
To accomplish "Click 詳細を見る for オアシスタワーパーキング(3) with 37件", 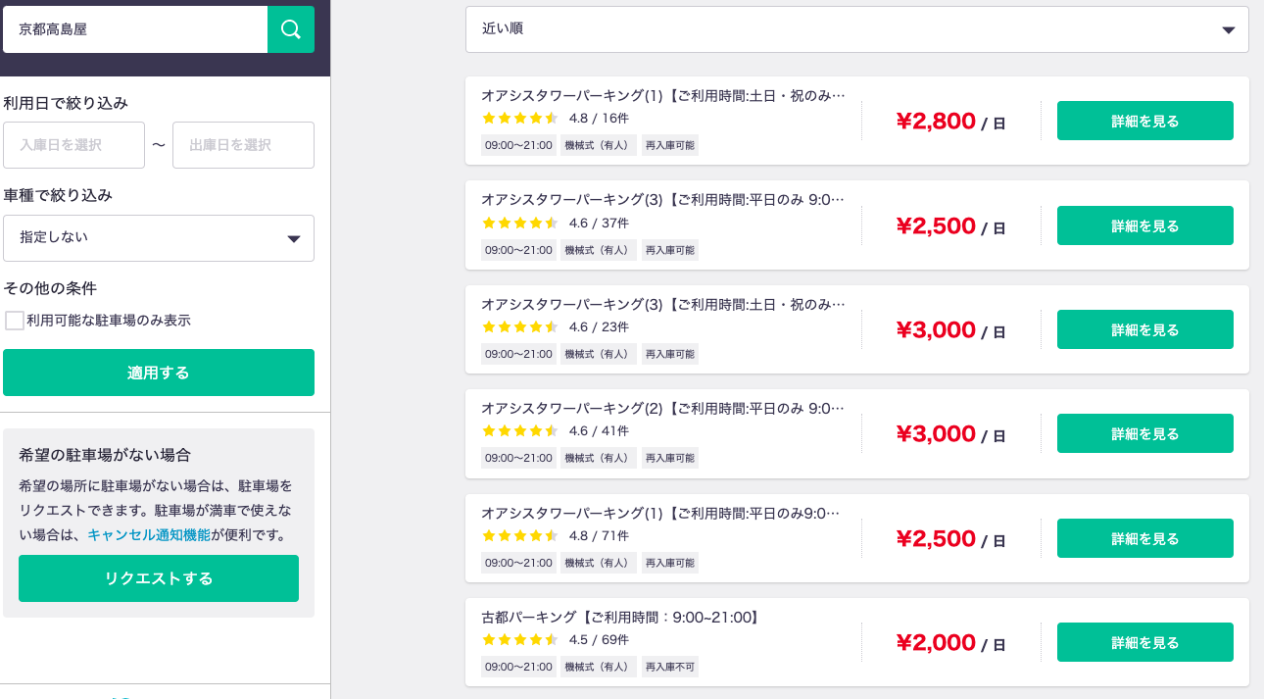I will tap(1144, 225).
